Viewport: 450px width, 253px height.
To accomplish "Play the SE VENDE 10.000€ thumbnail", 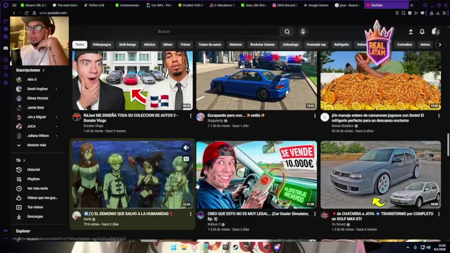I will point(257,175).
